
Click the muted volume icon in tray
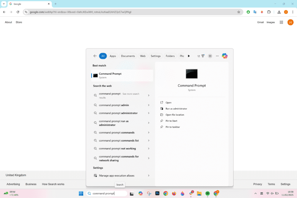(272, 193)
